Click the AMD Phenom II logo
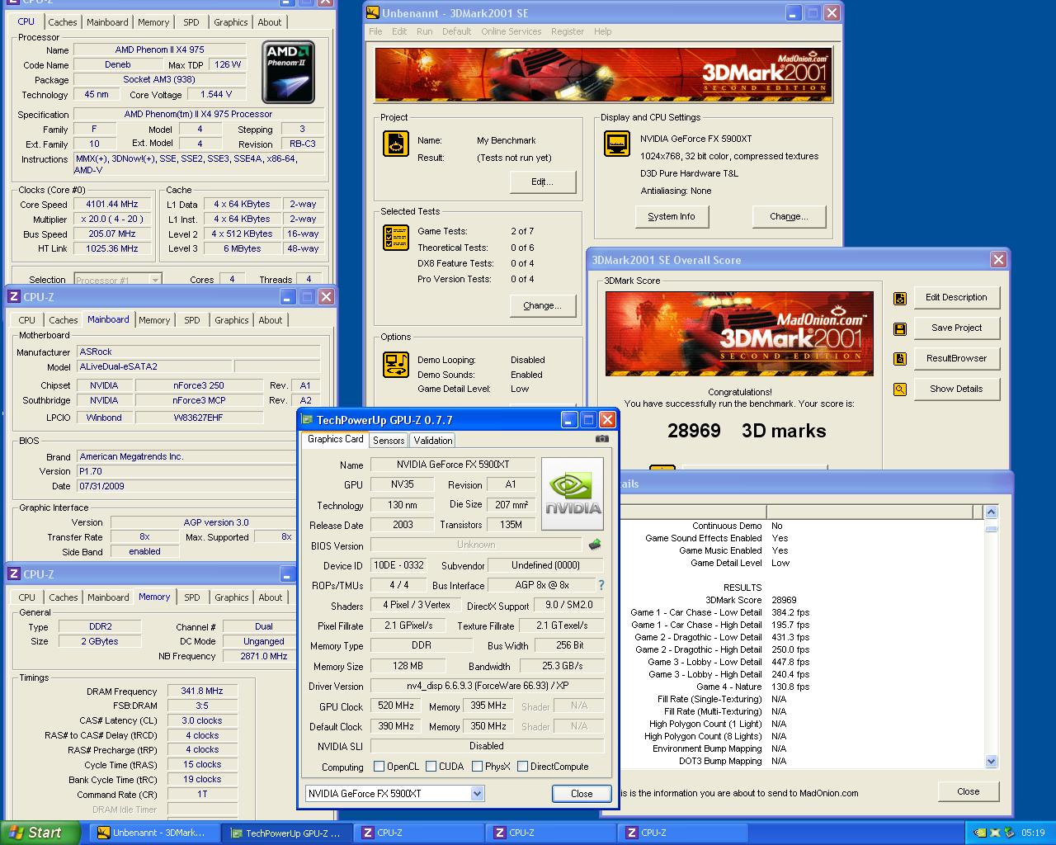Screen dimensions: 1056x845 [x=289, y=73]
